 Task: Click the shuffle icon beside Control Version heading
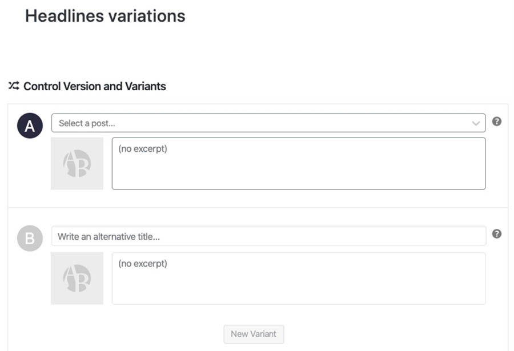14,86
